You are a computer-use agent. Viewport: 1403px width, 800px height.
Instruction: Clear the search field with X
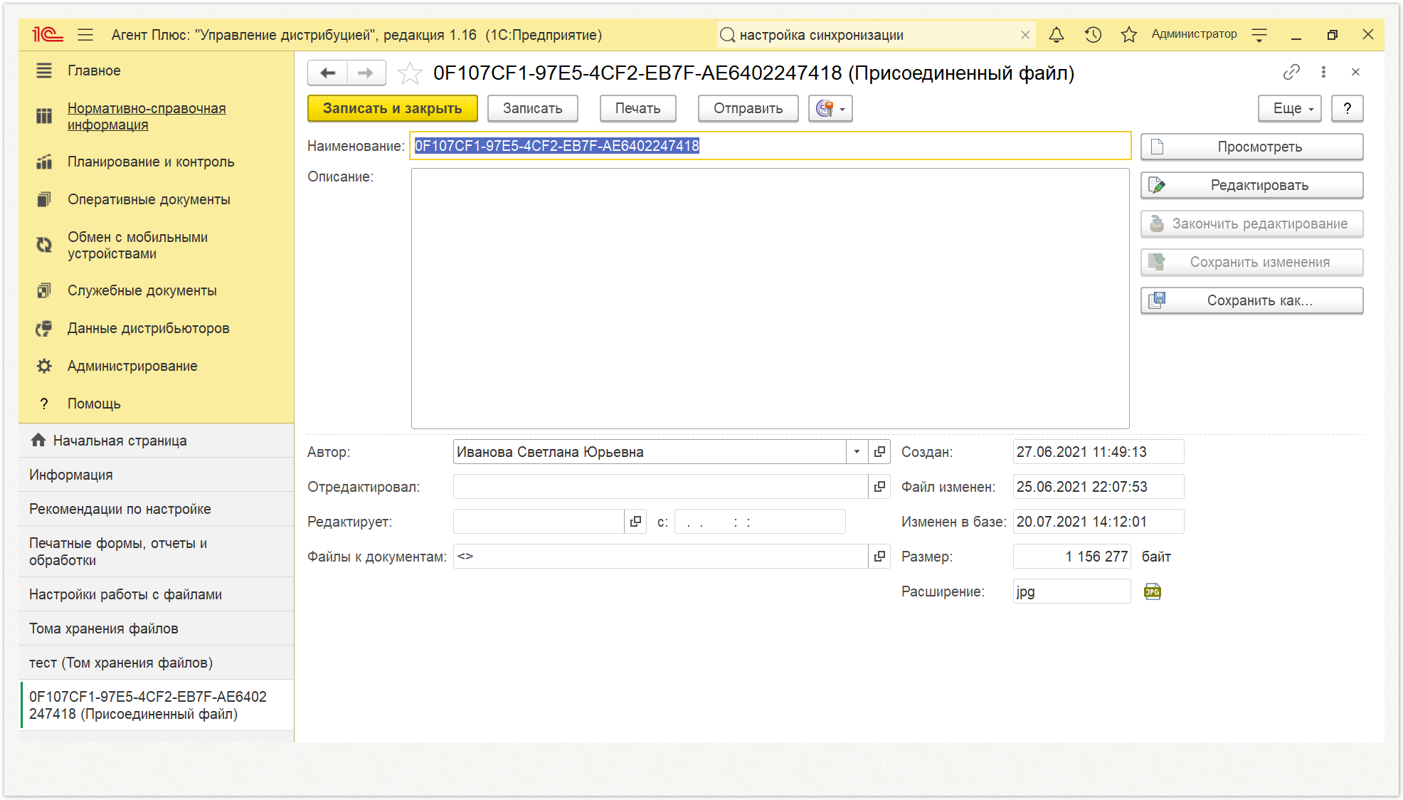1025,35
